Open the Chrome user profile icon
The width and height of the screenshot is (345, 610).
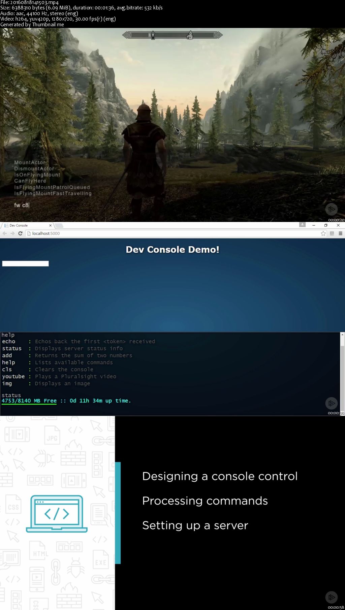302,225
